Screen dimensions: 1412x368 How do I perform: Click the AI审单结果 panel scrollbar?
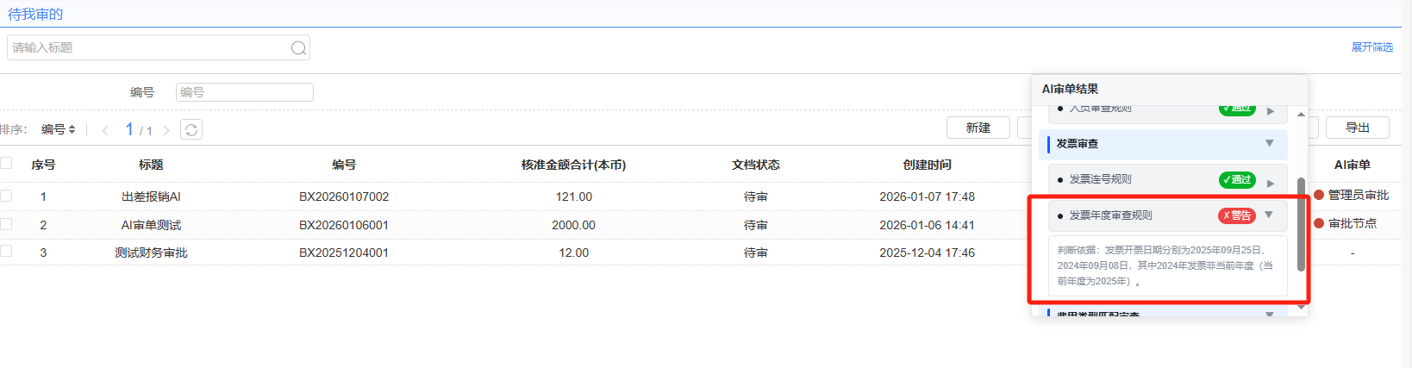(1301, 224)
